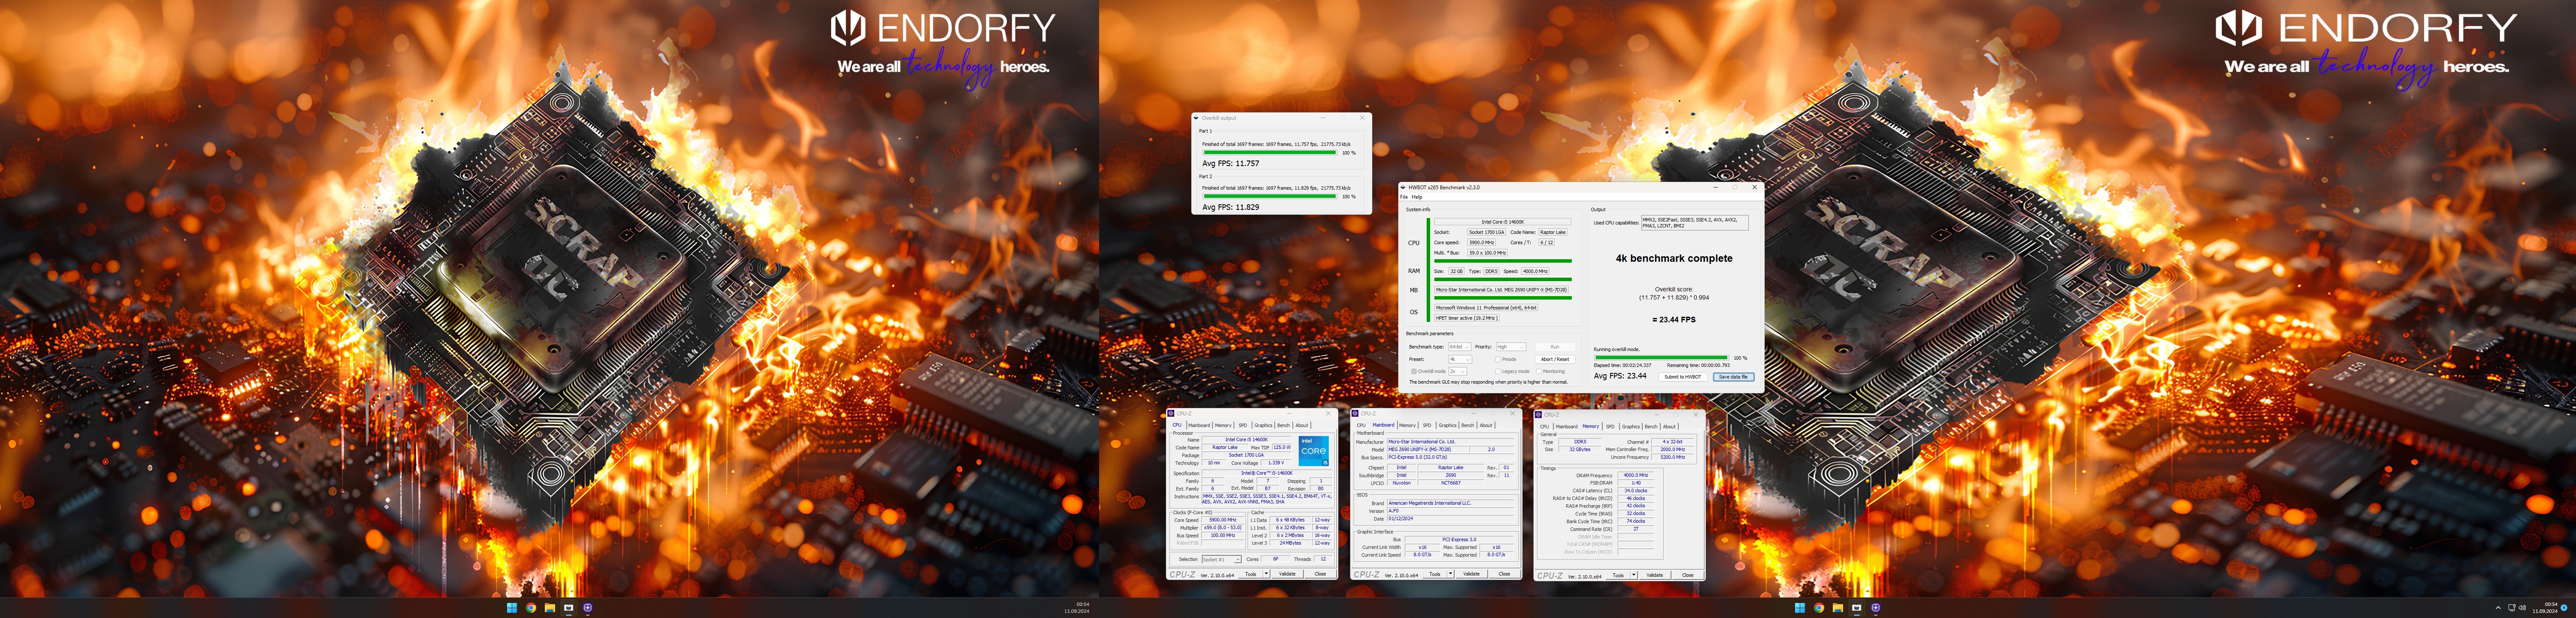Click the Abort / Reset button
2576x618 pixels.
(1555, 359)
